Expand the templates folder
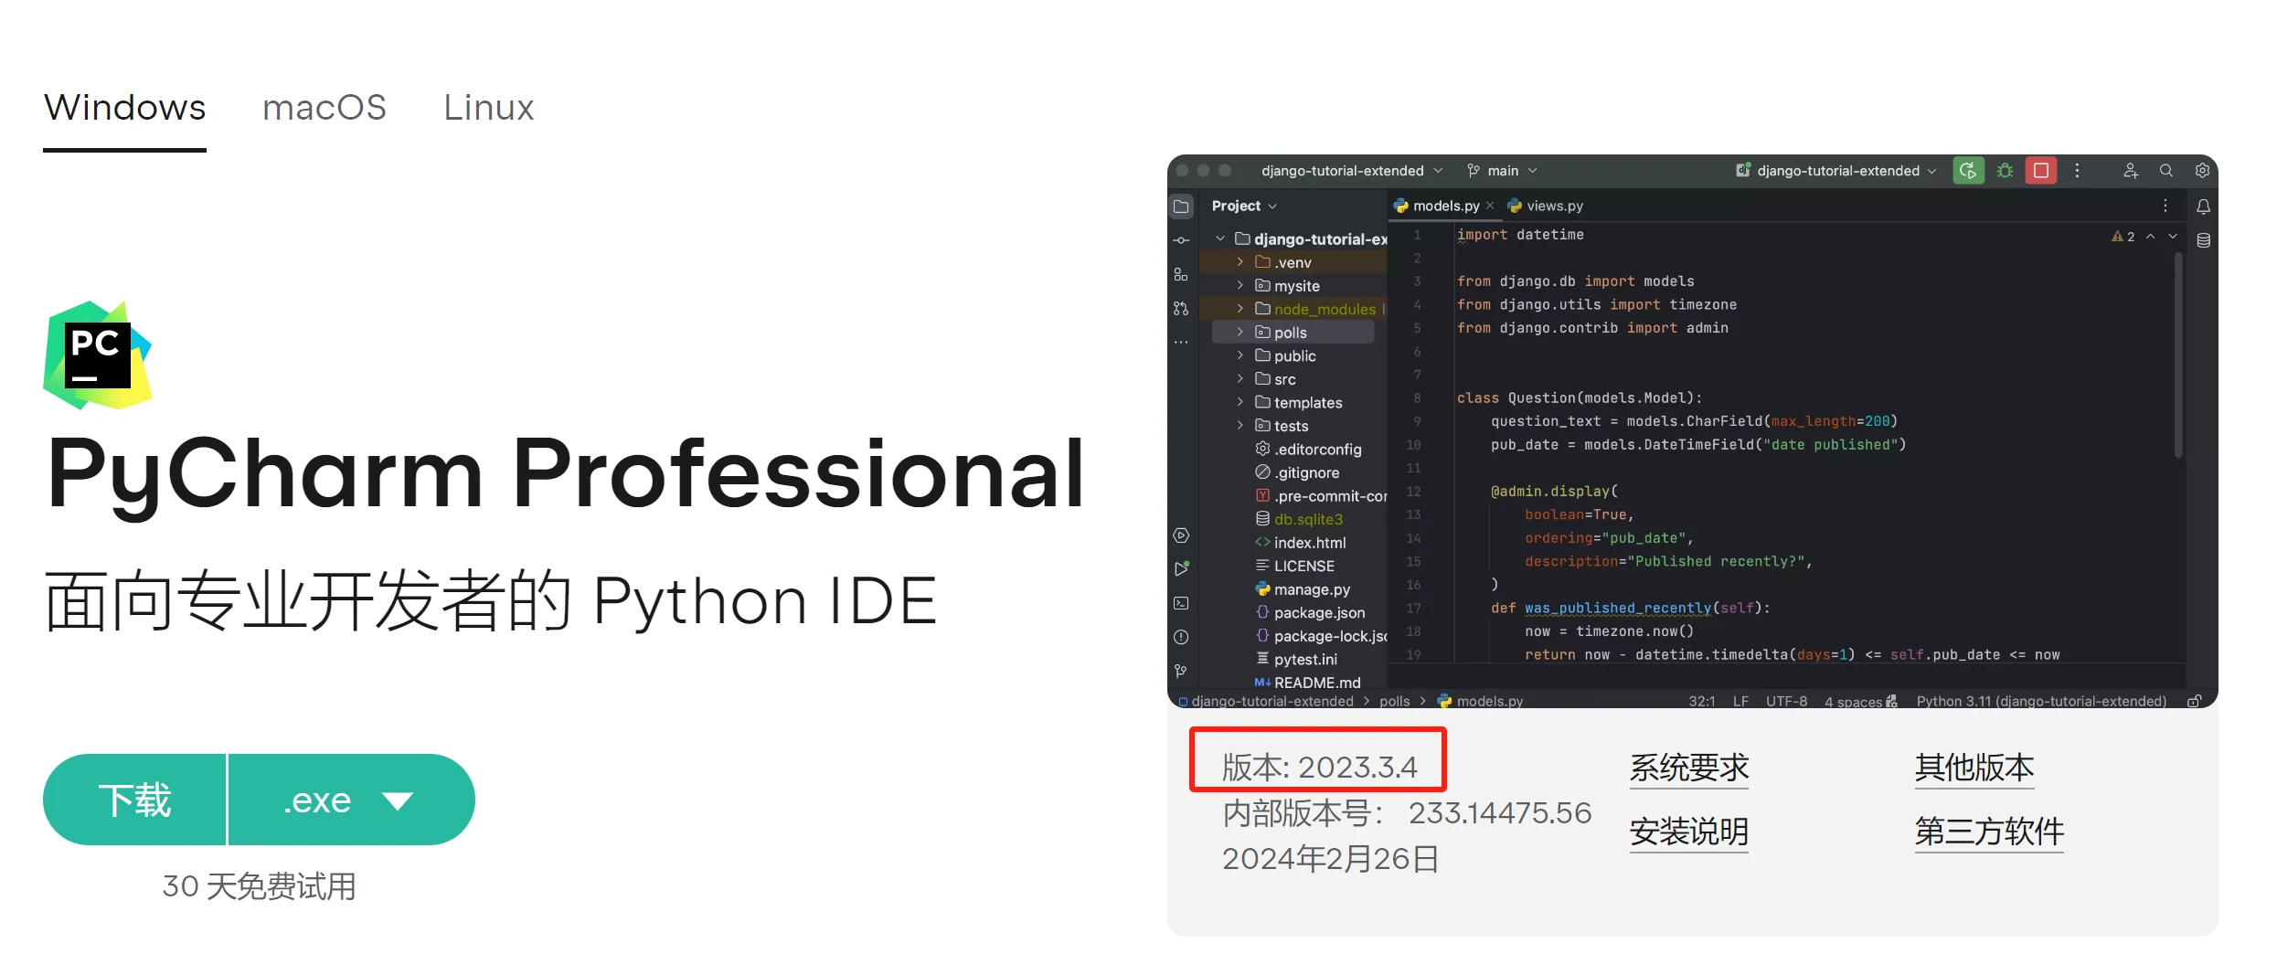2277x975 pixels. click(x=1240, y=402)
